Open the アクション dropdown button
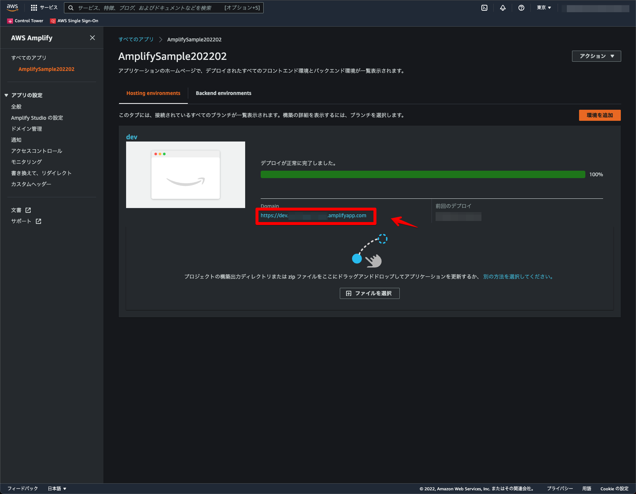This screenshot has height=494, width=636. tap(596, 56)
